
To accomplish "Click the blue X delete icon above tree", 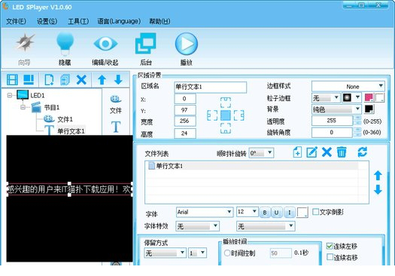I will coord(81,80).
